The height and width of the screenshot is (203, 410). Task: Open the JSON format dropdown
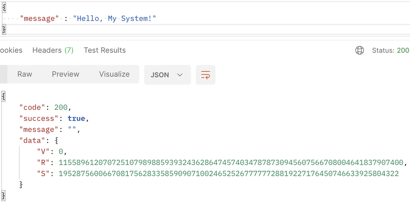168,75
